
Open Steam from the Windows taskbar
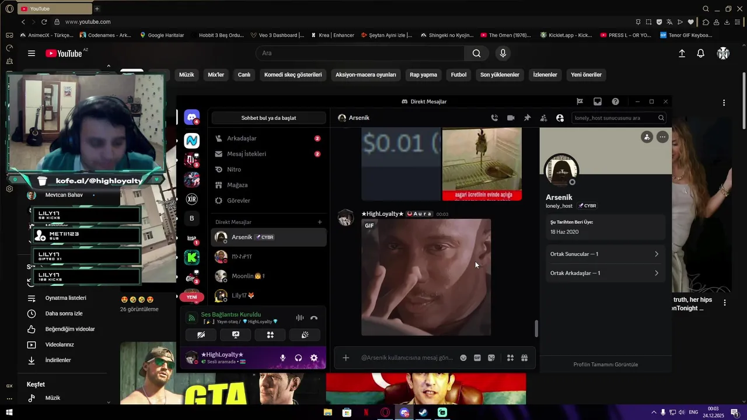click(x=423, y=412)
